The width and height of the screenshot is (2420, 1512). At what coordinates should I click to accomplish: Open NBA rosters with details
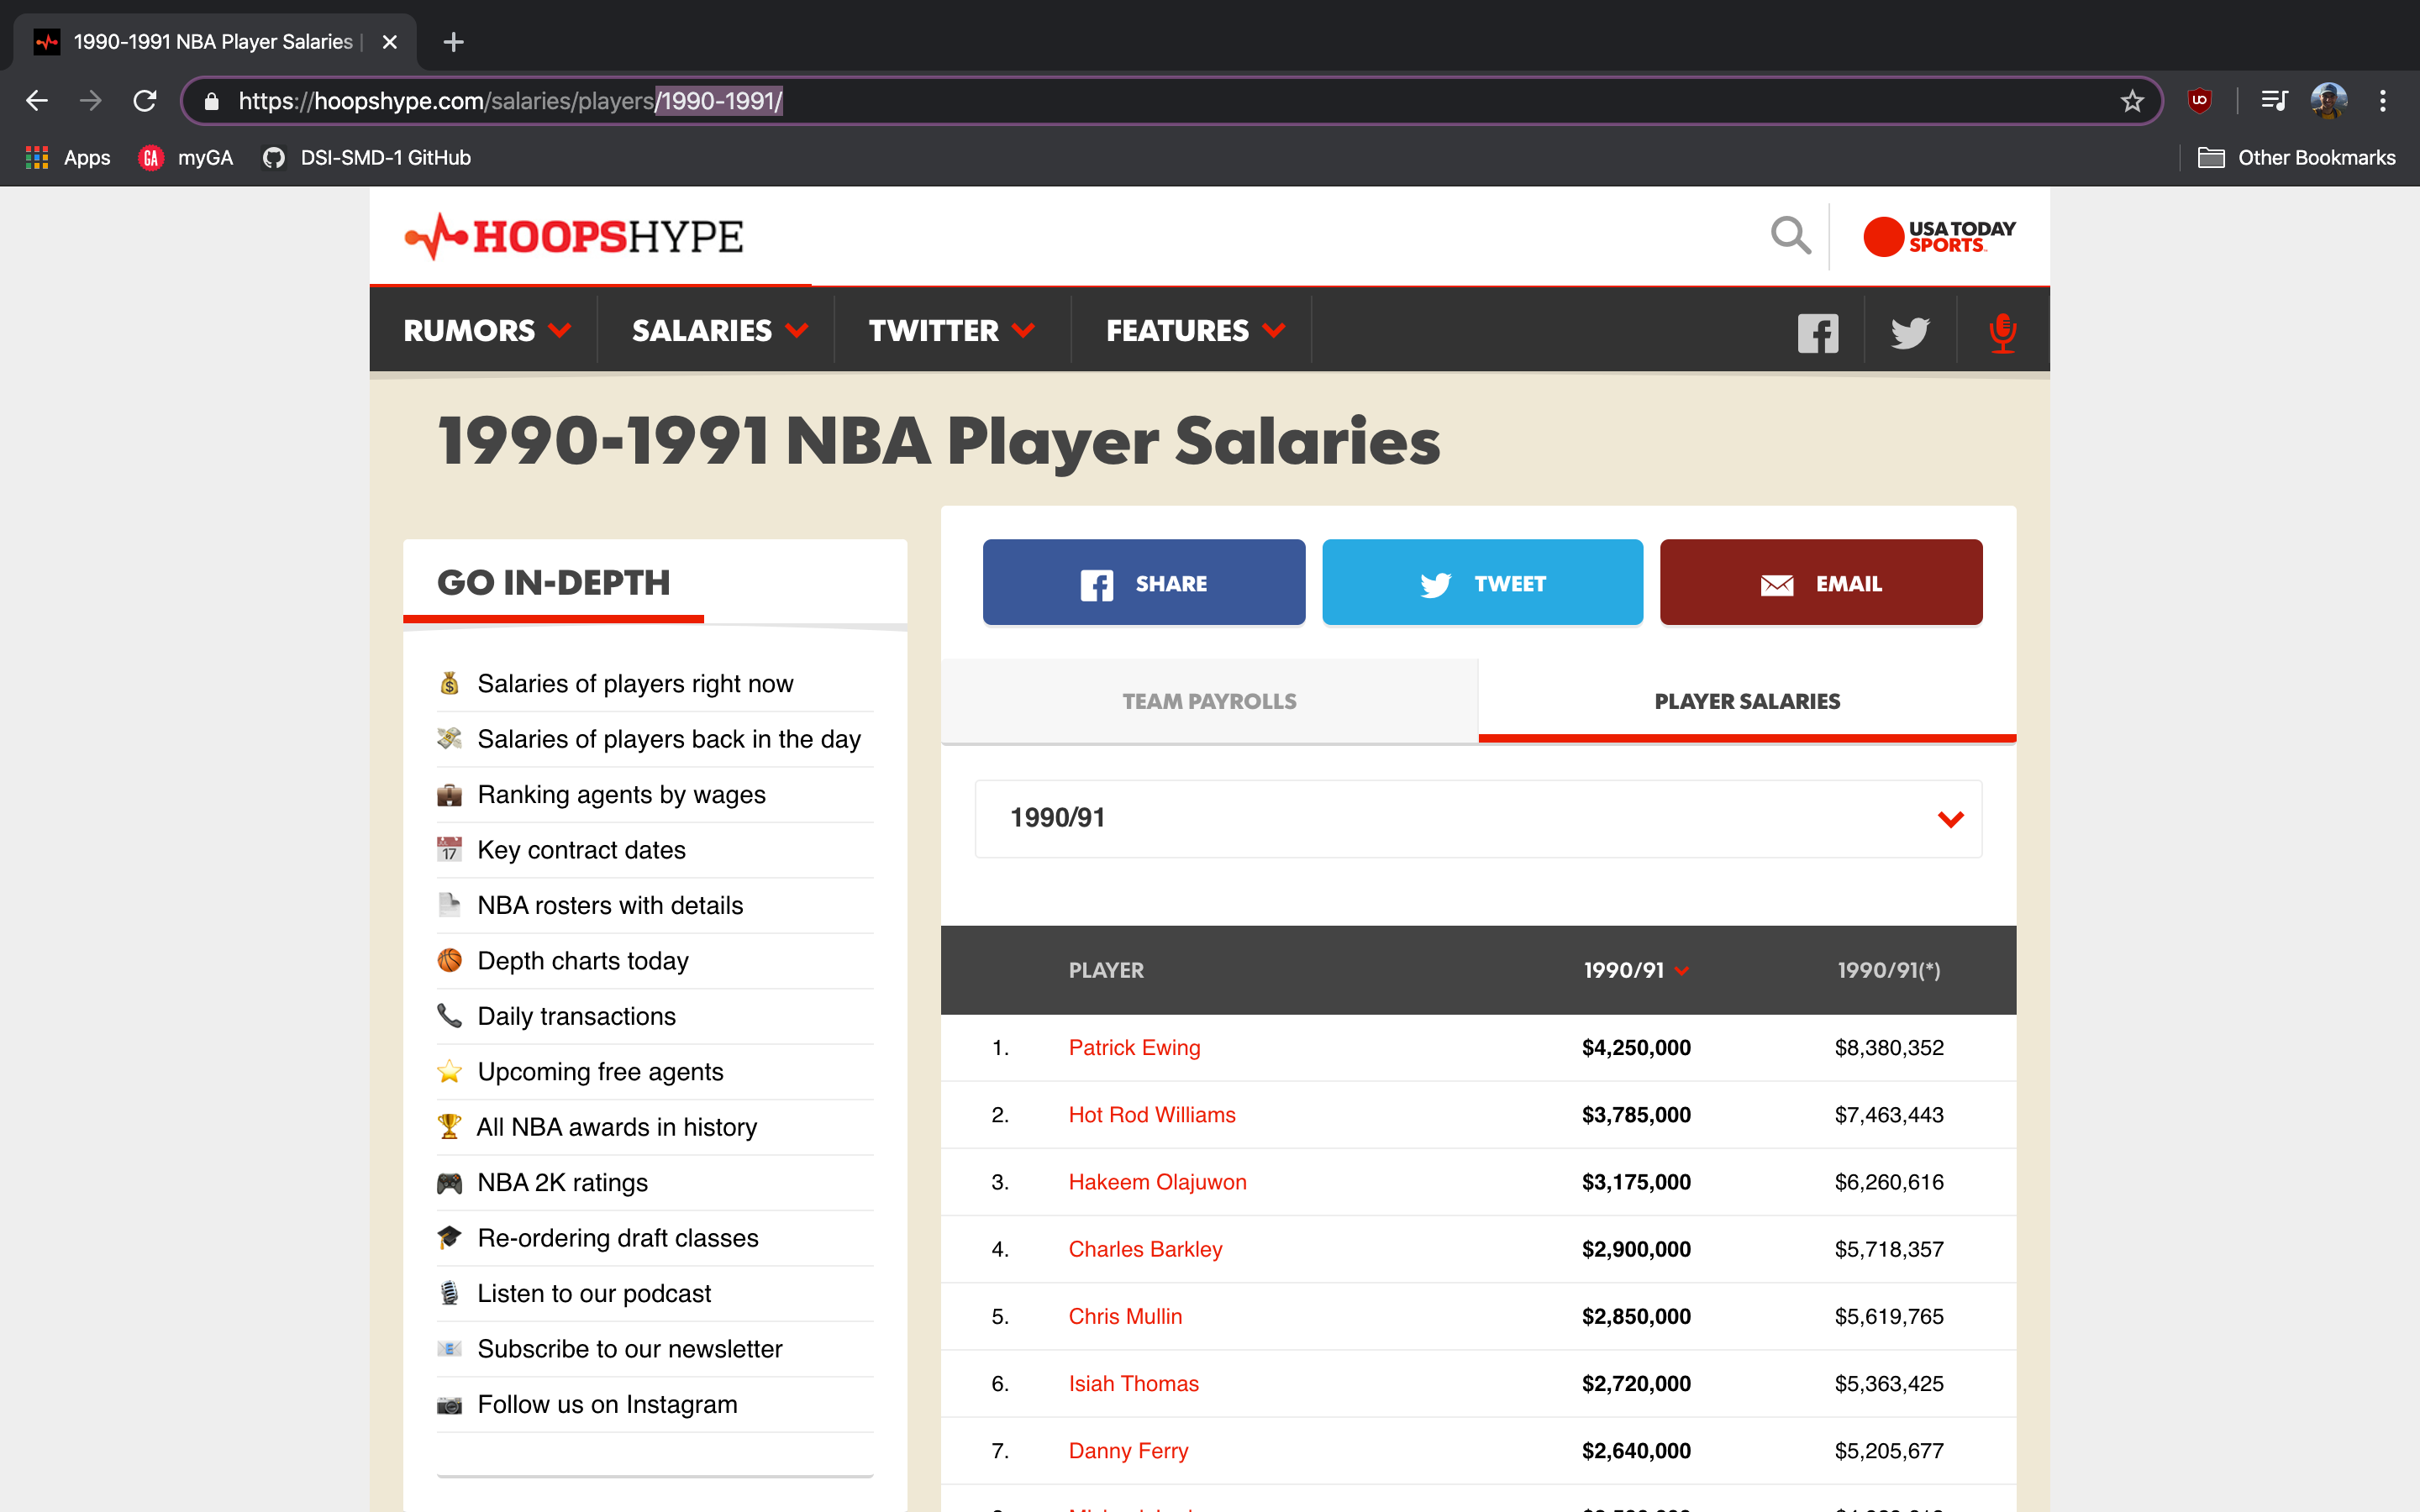click(610, 906)
